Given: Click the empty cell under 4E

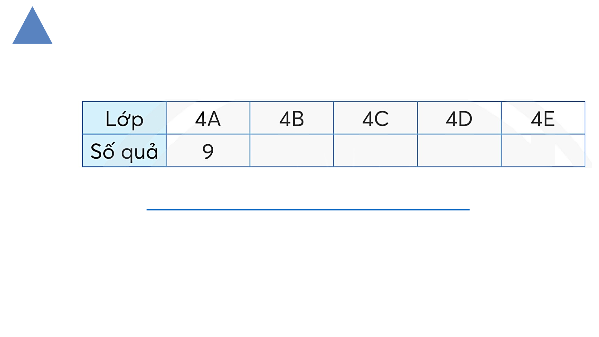Looking at the screenshot, I should coord(543,151).
